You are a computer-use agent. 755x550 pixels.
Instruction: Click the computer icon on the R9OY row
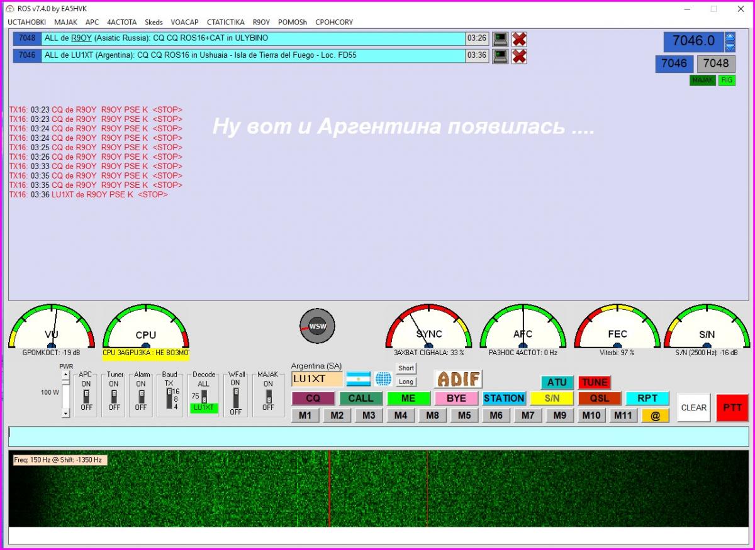point(500,39)
